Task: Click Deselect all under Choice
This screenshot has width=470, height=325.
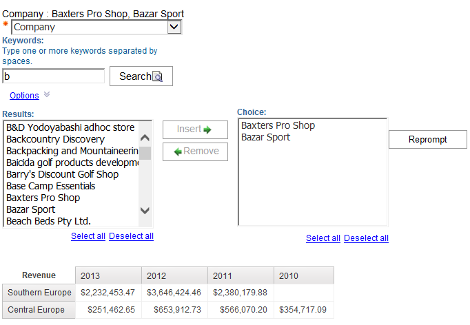Action: pos(367,238)
